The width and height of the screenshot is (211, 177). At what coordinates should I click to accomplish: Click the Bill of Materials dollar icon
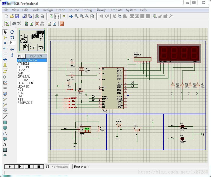click(49, 24)
